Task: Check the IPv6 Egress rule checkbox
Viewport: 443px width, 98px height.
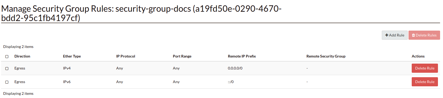Action: (x=7, y=82)
